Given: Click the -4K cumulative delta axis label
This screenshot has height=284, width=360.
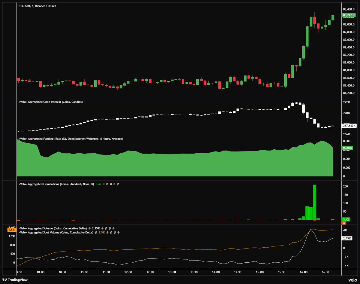Looking at the screenshot, I should pos(346,266).
